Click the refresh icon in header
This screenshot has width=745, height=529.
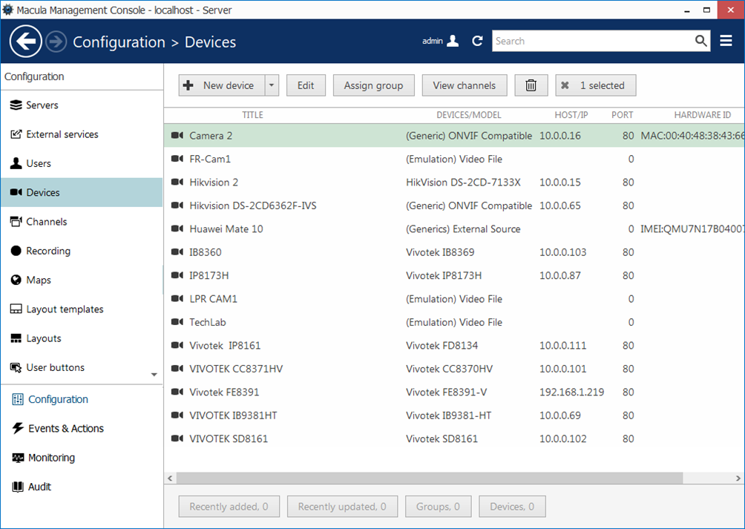477,42
